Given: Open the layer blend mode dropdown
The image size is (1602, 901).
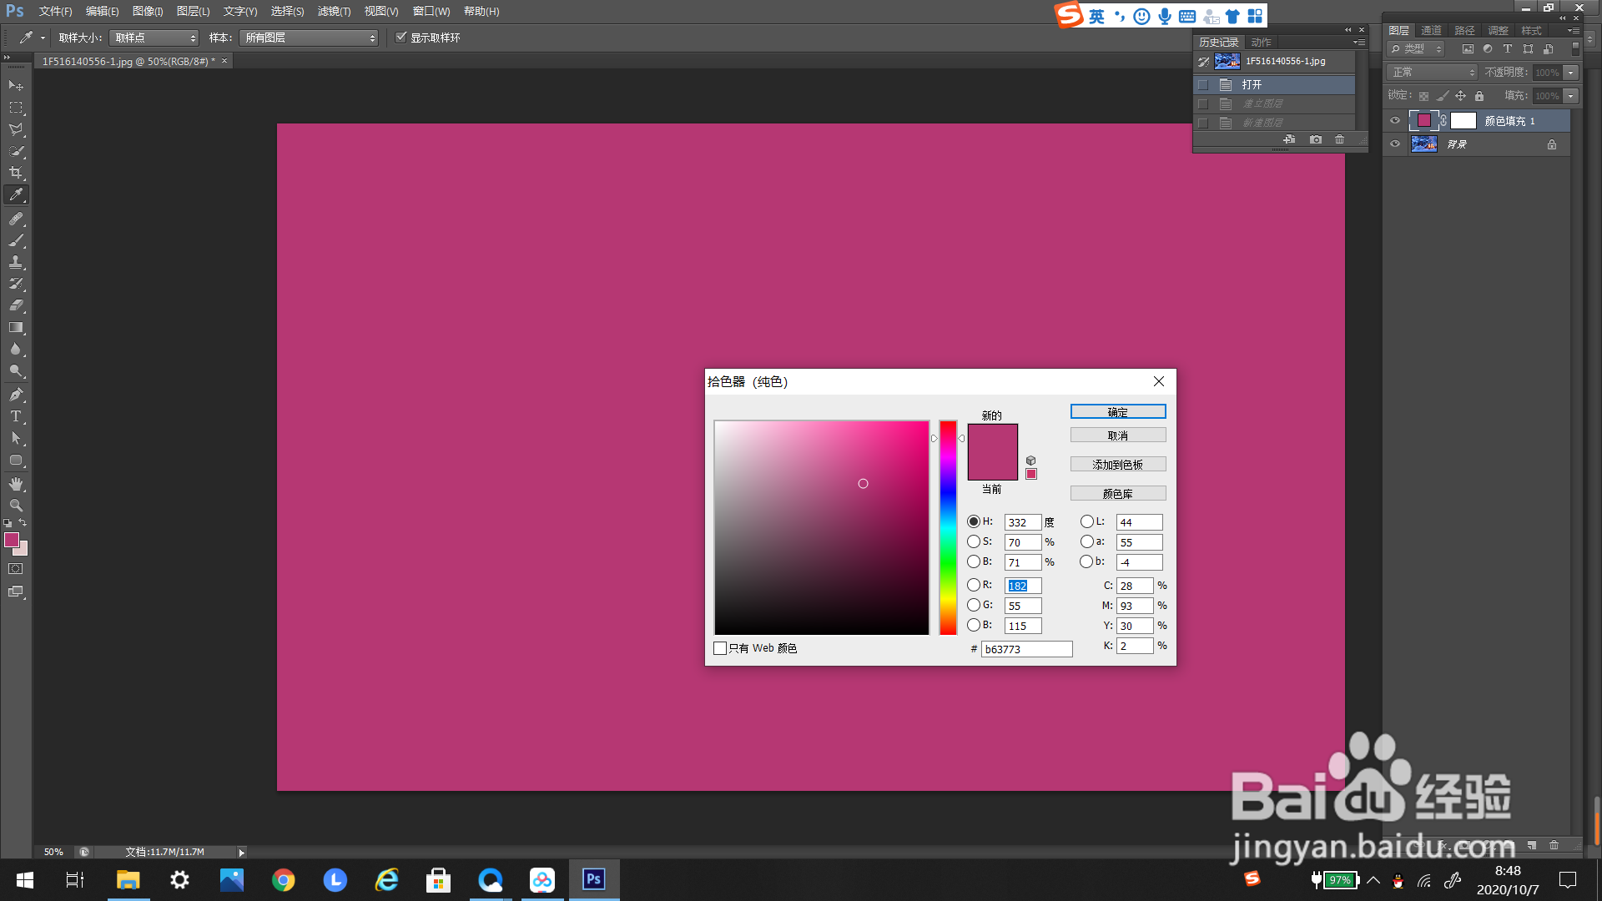Looking at the screenshot, I should [x=1432, y=73].
